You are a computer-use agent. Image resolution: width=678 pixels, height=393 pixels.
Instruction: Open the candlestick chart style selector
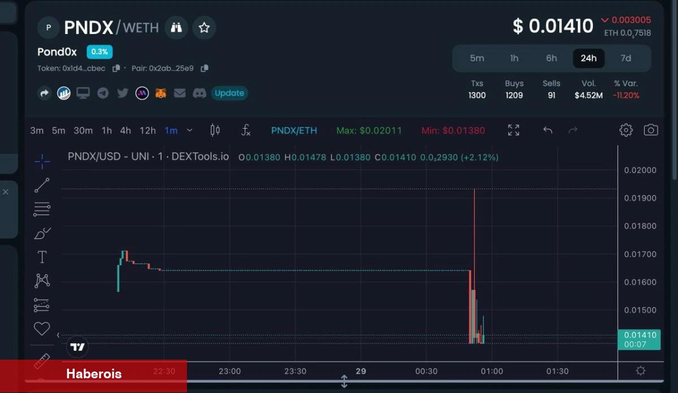click(215, 130)
